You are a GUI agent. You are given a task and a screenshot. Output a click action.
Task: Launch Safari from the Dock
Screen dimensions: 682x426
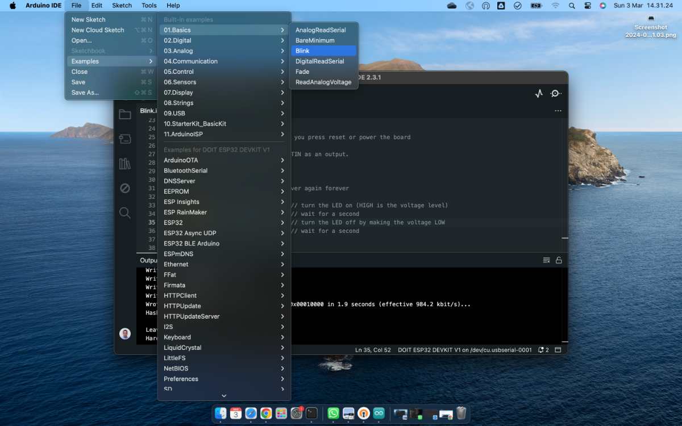click(251, 414)
